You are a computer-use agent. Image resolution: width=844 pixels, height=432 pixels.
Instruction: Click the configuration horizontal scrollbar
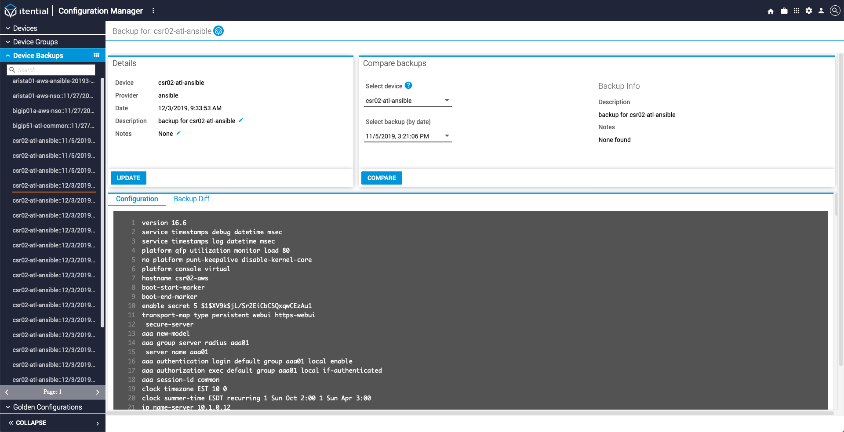(470, 413)
